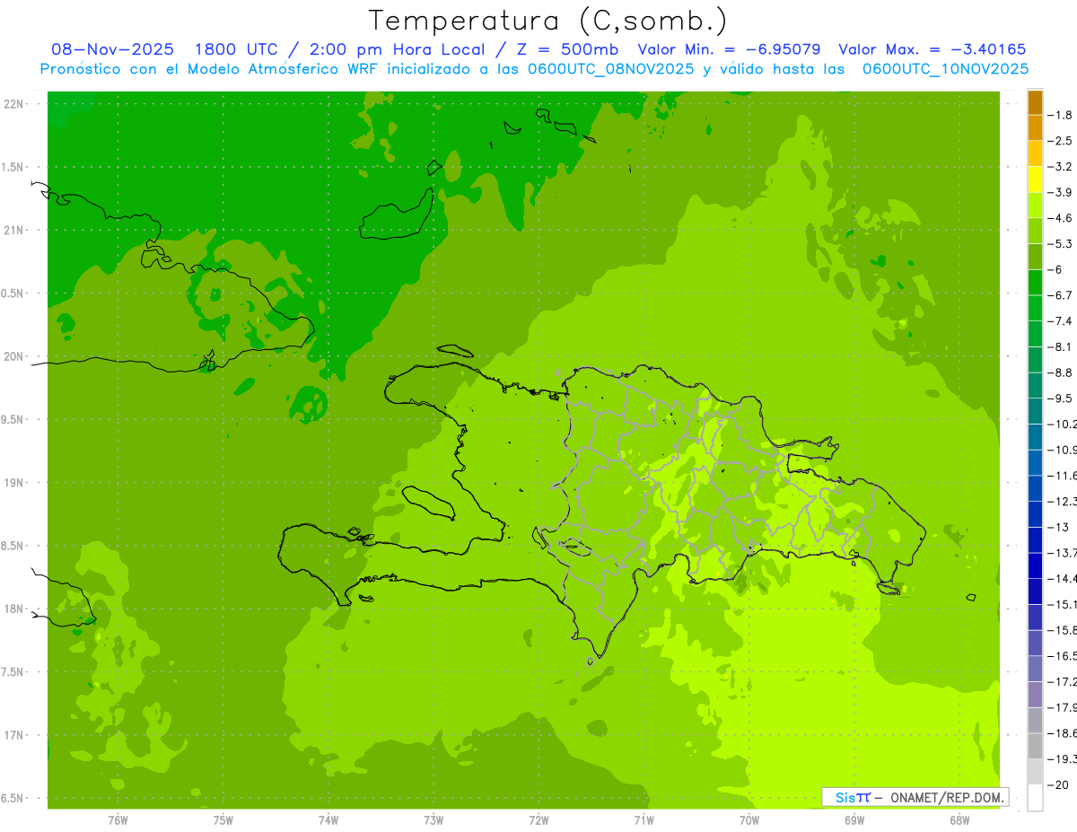Click the "73W" longitude label
Viewport: 1077px width, 832px height.
coord(433,820)
